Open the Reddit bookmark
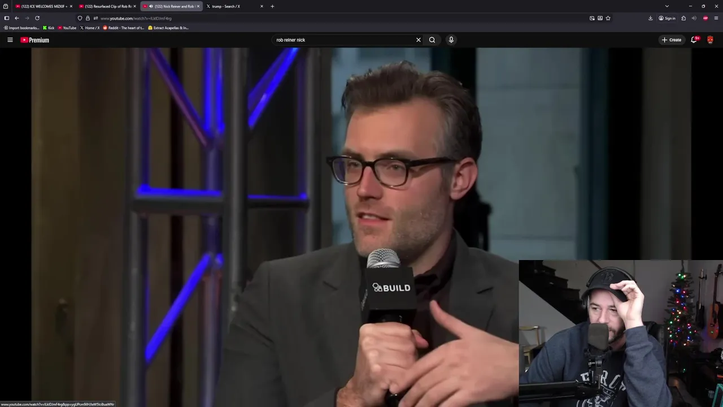 click(x=124, y=28)
